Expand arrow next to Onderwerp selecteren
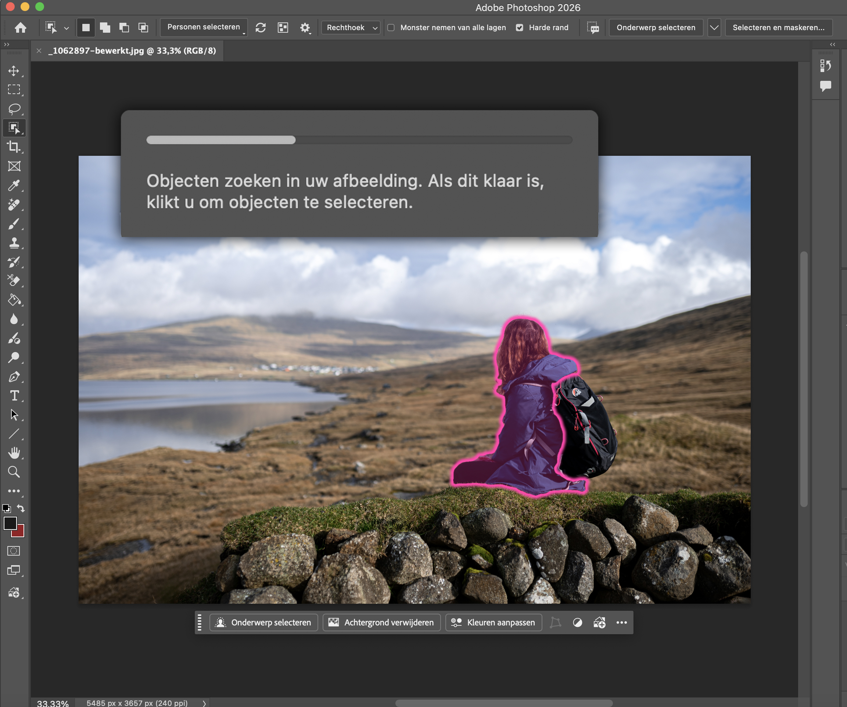The height and width of the screenshot is (707, 847). [x=714, y=28]
